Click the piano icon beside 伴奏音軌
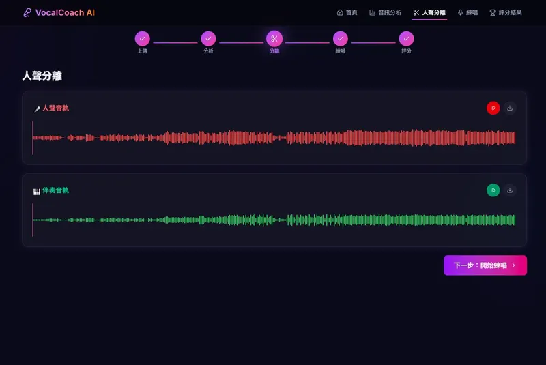This screenshot has height=365, width=546. tap(37, 192)
